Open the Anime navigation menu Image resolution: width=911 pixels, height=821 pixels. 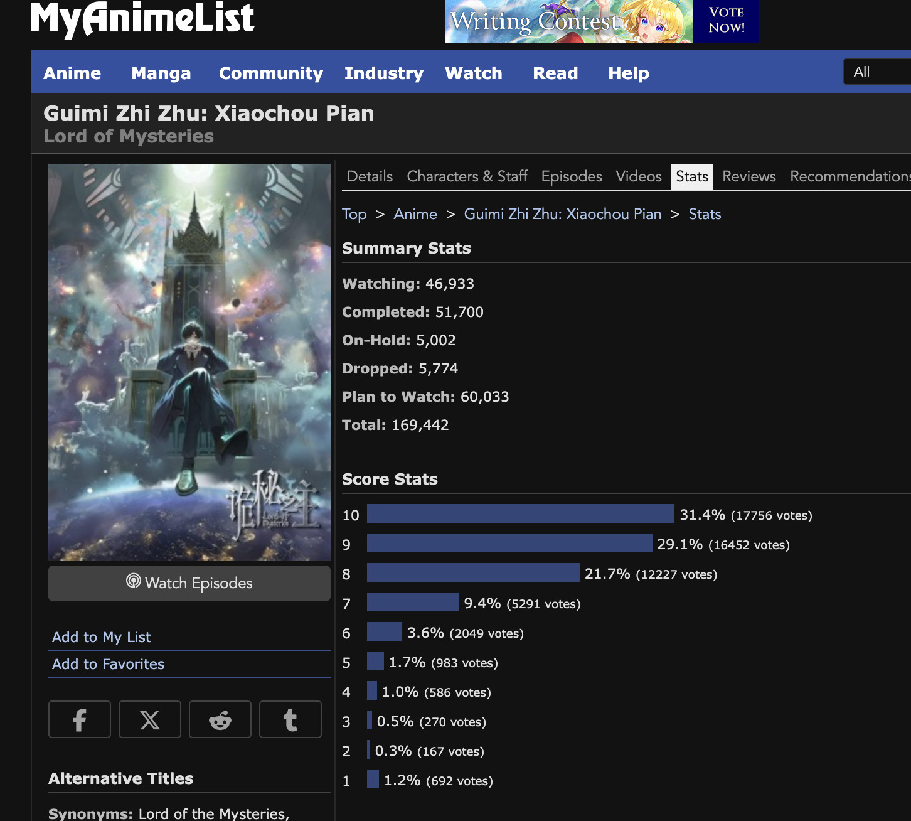click(x=72, y=73)
